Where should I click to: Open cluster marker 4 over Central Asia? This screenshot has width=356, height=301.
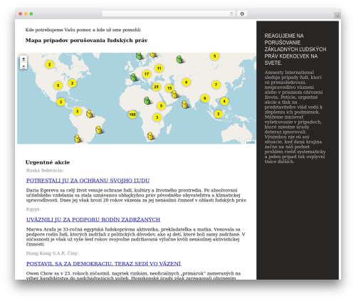coord(186,82)
